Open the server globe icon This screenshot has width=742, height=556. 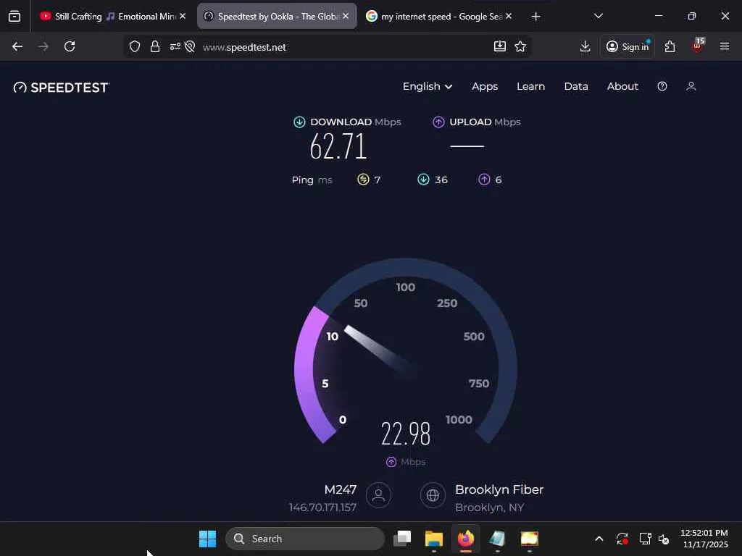(433, 495)
